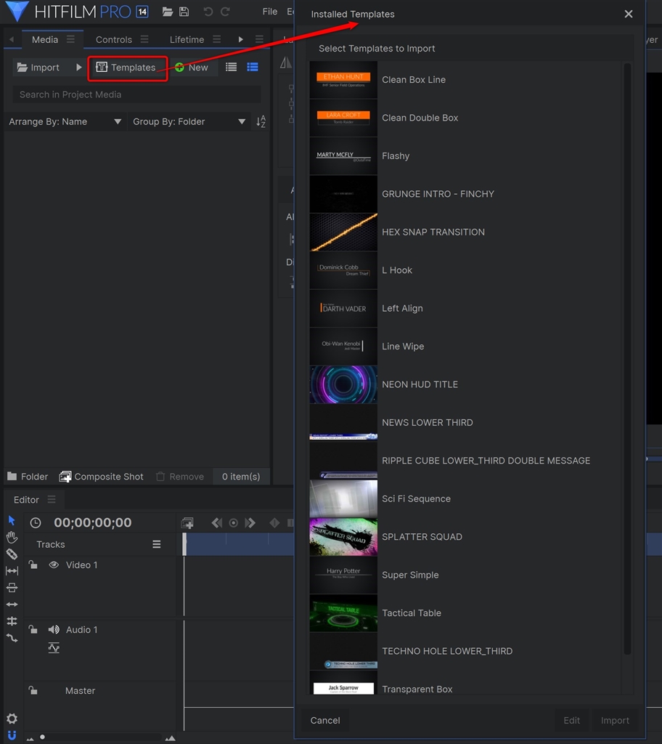The height and width of the screenshot is (744, 662).
Task: Click the Save project icon
Action: [x=184, y=12]
